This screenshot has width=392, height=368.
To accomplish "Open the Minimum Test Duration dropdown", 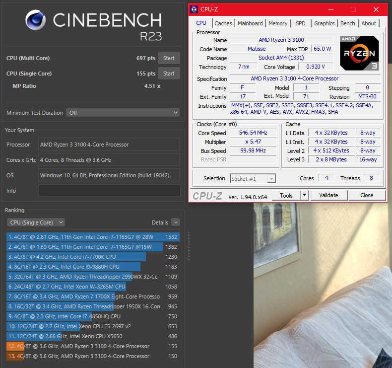I will pyautogui.click(x=123, y=113).
